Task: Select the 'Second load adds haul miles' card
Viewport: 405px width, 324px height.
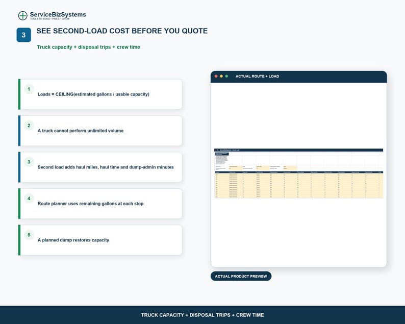Action: coord(100,167)
